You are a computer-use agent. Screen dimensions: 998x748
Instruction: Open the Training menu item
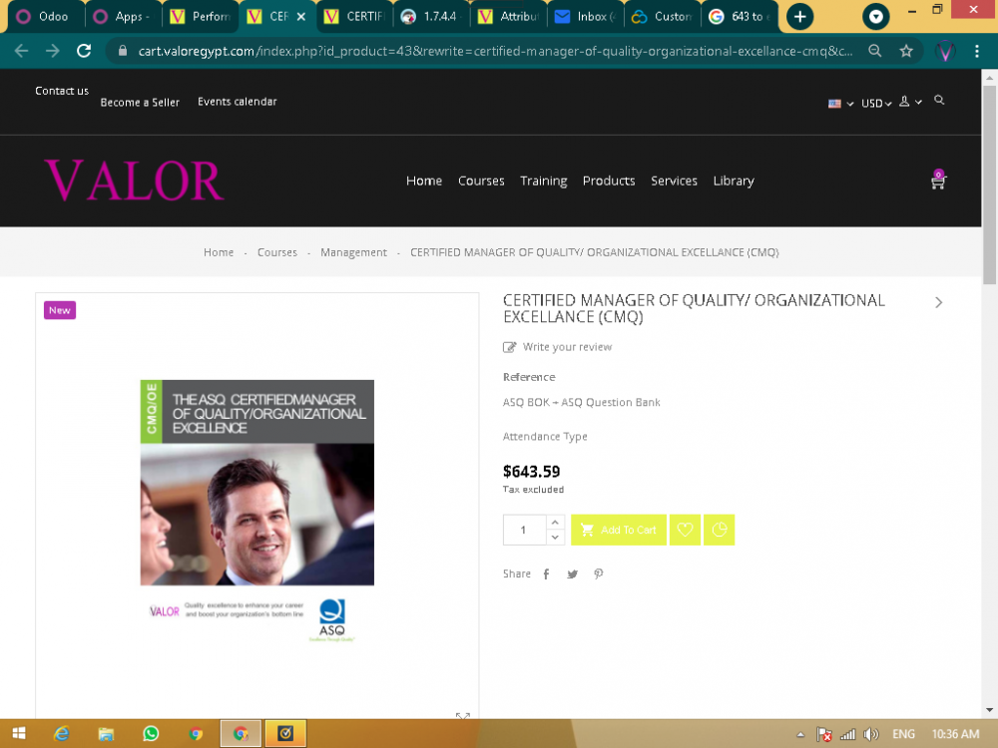[x=543, y=181]
